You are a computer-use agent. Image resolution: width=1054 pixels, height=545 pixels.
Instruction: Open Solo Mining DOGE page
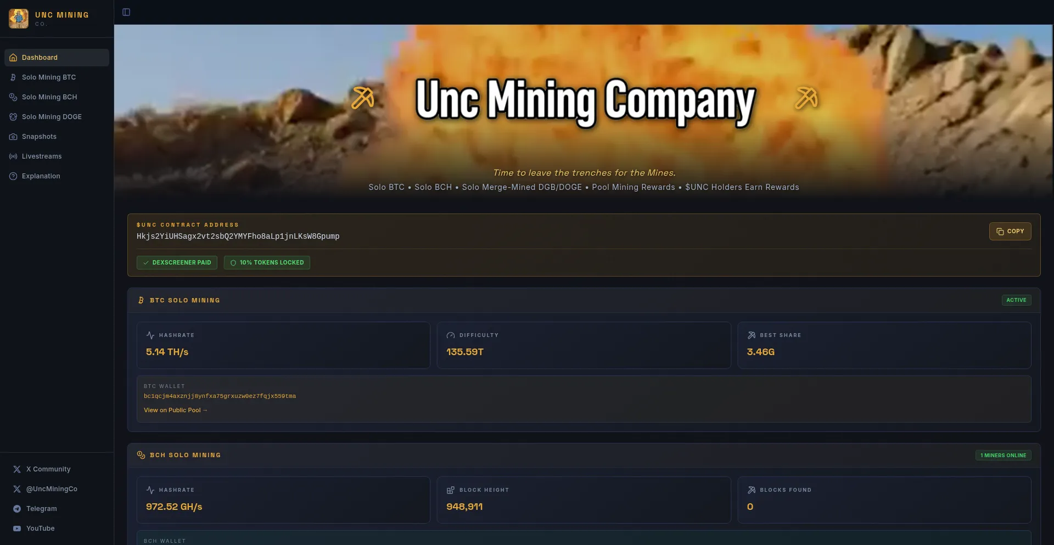coord(57,117)
